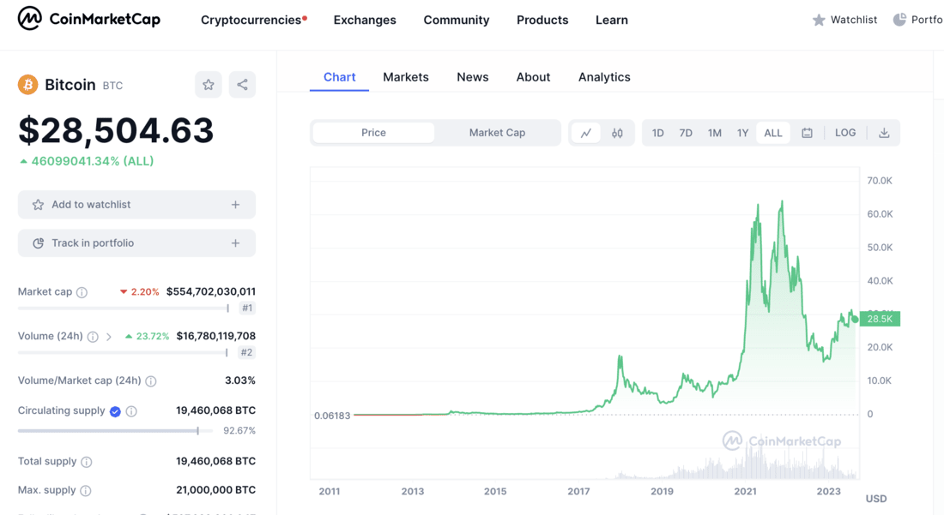
Task: Click verified checkmark beside Circulating supply
Action: coord(115,411)
